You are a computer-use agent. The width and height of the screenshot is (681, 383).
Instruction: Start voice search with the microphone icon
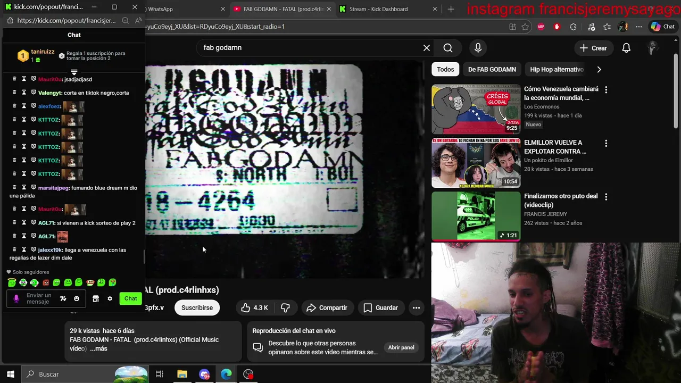coord(478,48)
